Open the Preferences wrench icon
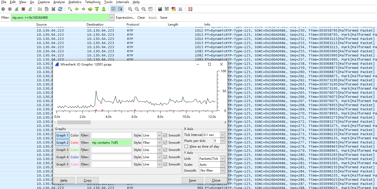The height and width of the screenshot is (189, 377). pos(180,9)
